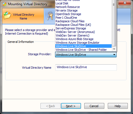Cancel the mounting wizard
133x114 pixels.
[x=94, y=106]
